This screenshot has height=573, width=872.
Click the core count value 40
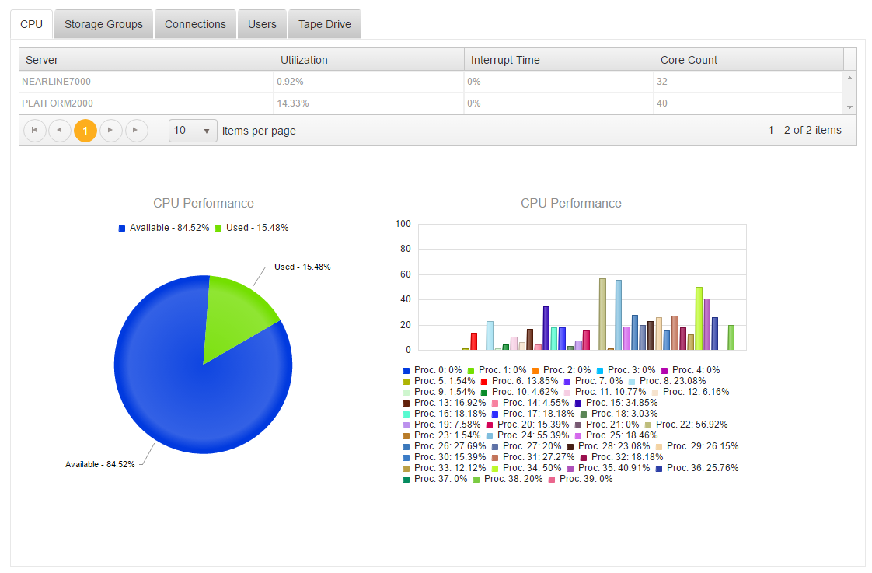[662, 103]
